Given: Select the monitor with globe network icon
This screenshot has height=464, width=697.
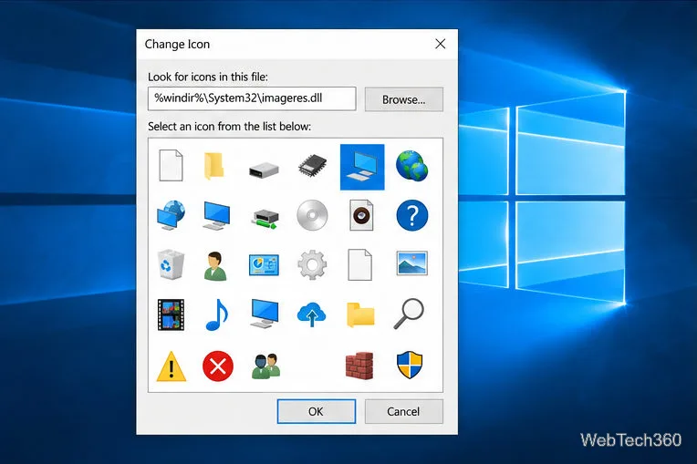Looking at the screenshot, I should (172, 215).
